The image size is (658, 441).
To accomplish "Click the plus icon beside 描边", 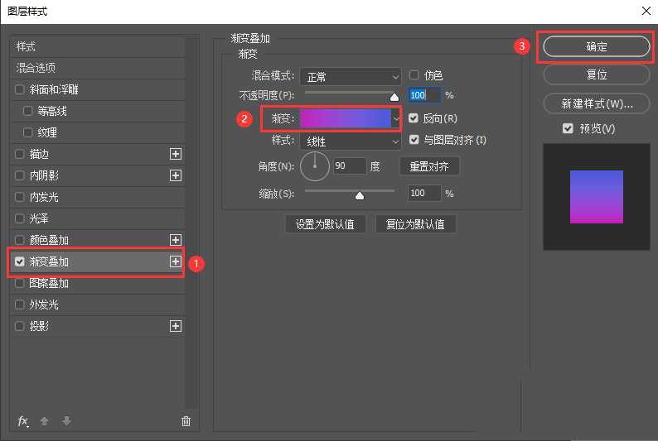I will click(176, 154).
